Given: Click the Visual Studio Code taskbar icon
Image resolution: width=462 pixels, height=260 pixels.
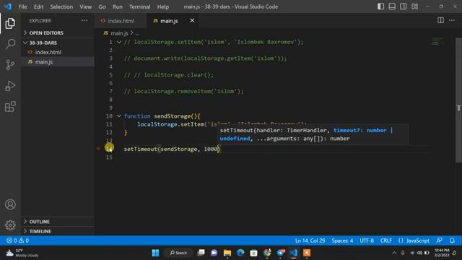Looking at the screenshot, I should (x=294, y=253).
